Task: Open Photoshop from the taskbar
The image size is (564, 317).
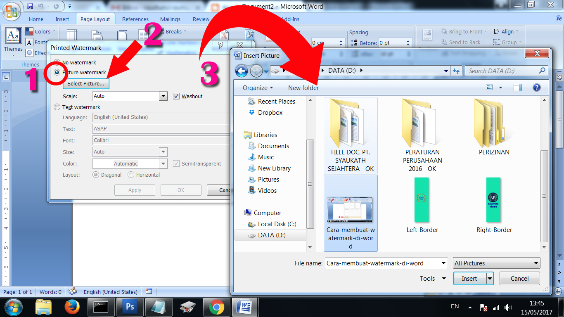Action: pos(130,307)
